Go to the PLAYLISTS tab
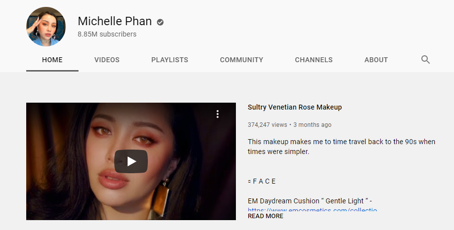Screen dimensions: 454x230 170,60
